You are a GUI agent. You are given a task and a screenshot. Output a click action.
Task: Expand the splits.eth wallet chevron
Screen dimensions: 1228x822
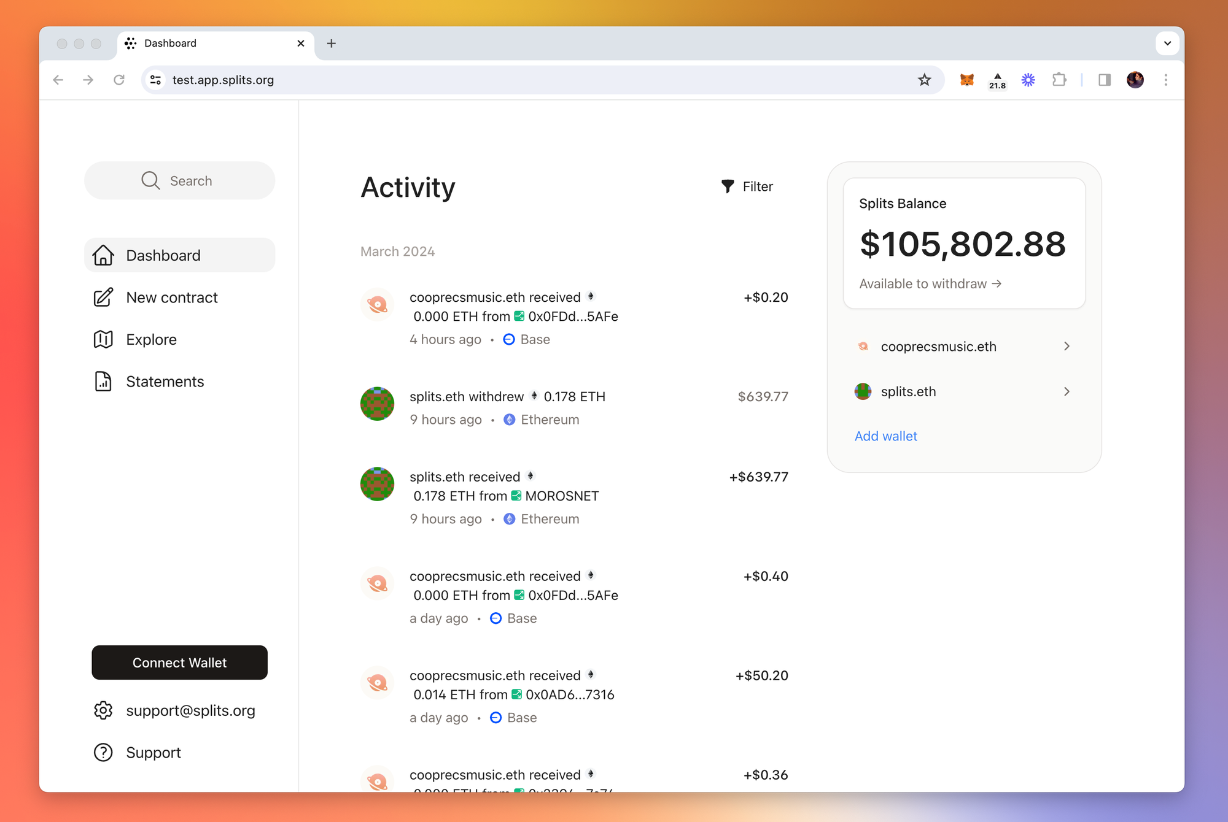coord(1067,391)
